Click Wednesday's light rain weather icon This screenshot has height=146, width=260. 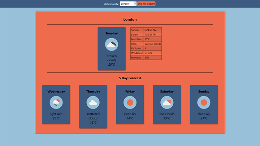(x=56, y=102)
